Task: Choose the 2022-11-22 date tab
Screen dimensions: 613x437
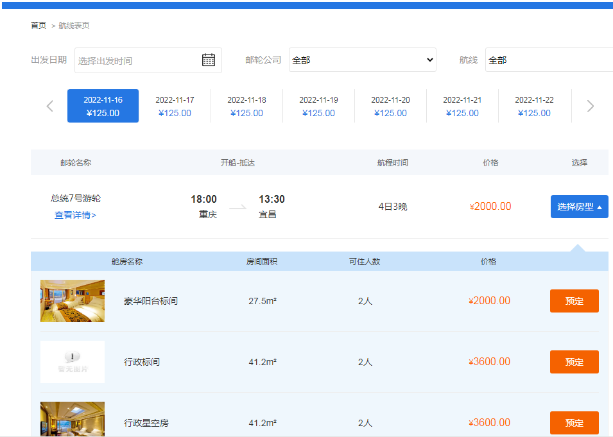Action: [x=534, y=106]
